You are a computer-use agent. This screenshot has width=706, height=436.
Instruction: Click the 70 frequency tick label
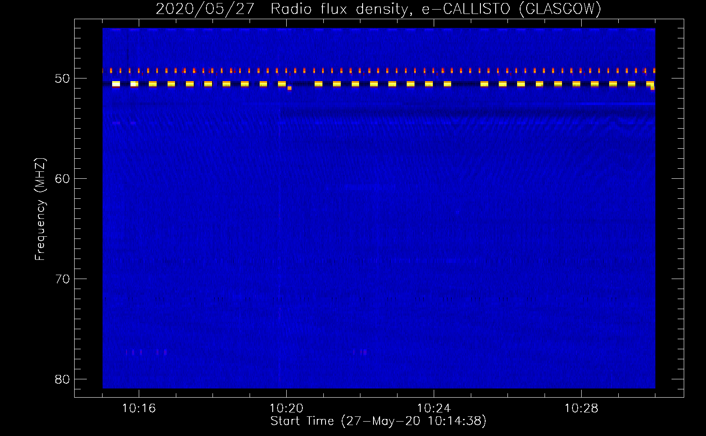62,279
